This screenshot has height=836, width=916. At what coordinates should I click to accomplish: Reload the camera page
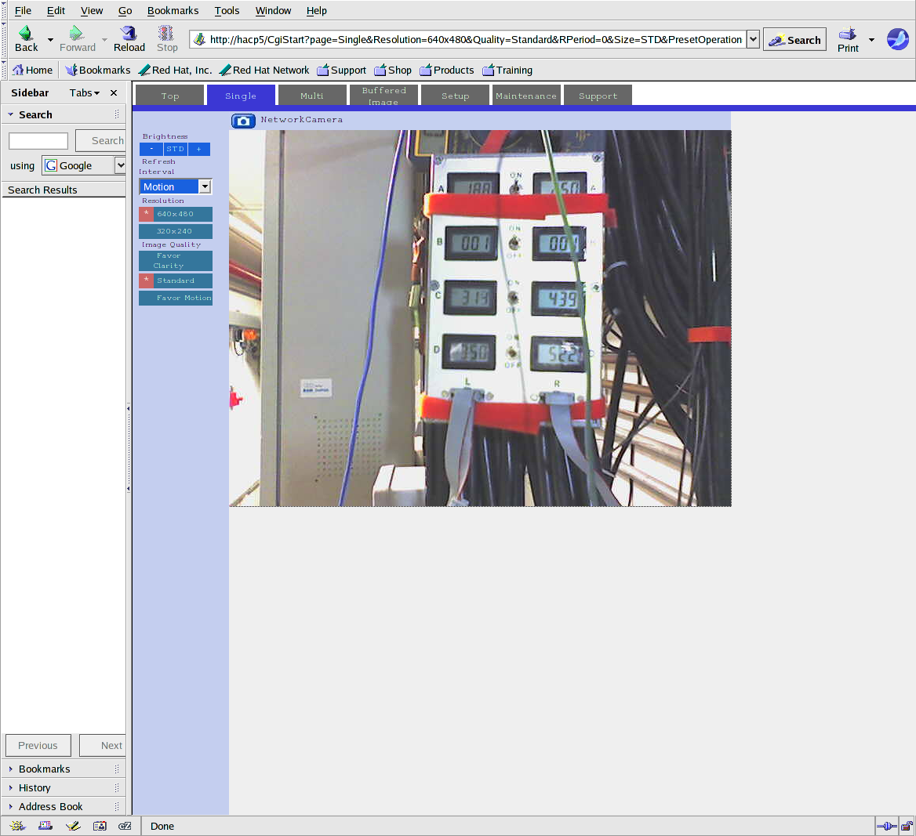point(129,39)
